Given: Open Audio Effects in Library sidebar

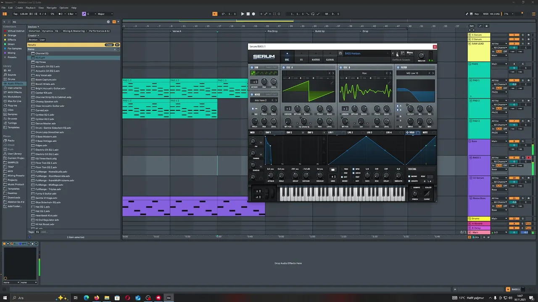Looking at the screenshot, I should [x=15, y=83].
